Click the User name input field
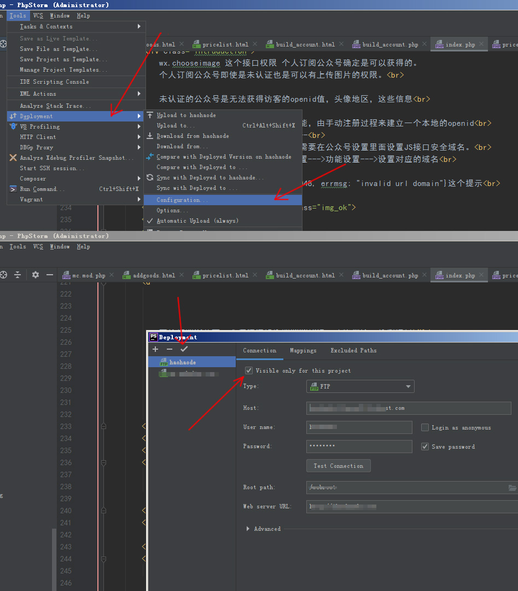Image resolution: width=518 pixels, height=591 pixels. [x=359, y=427]
